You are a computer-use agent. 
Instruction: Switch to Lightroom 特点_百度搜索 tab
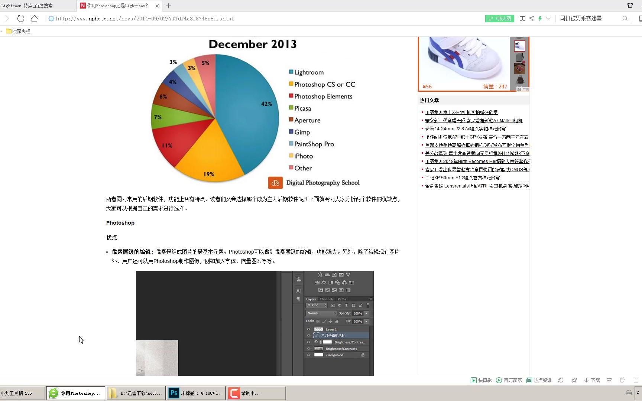coord(37,6)
